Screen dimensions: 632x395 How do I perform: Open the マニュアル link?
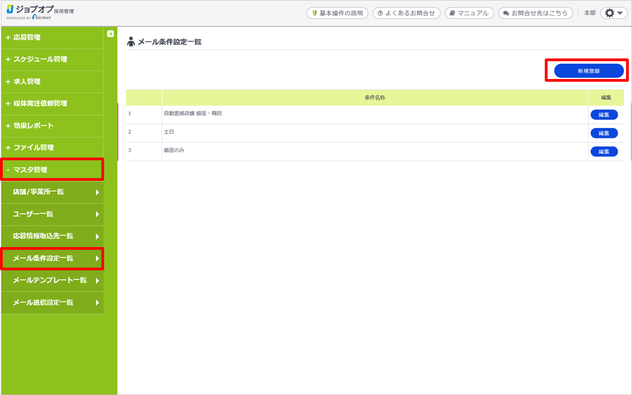tap(469, 13)
